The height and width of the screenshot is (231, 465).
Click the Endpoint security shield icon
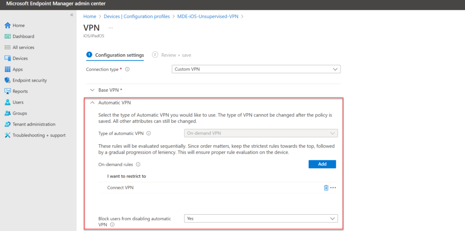[x=8, y=80]
